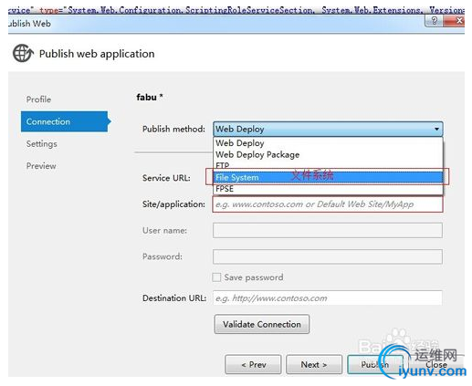Click the globe publish icon in header
Screen dimensions: 472x386
click(23, 53)
